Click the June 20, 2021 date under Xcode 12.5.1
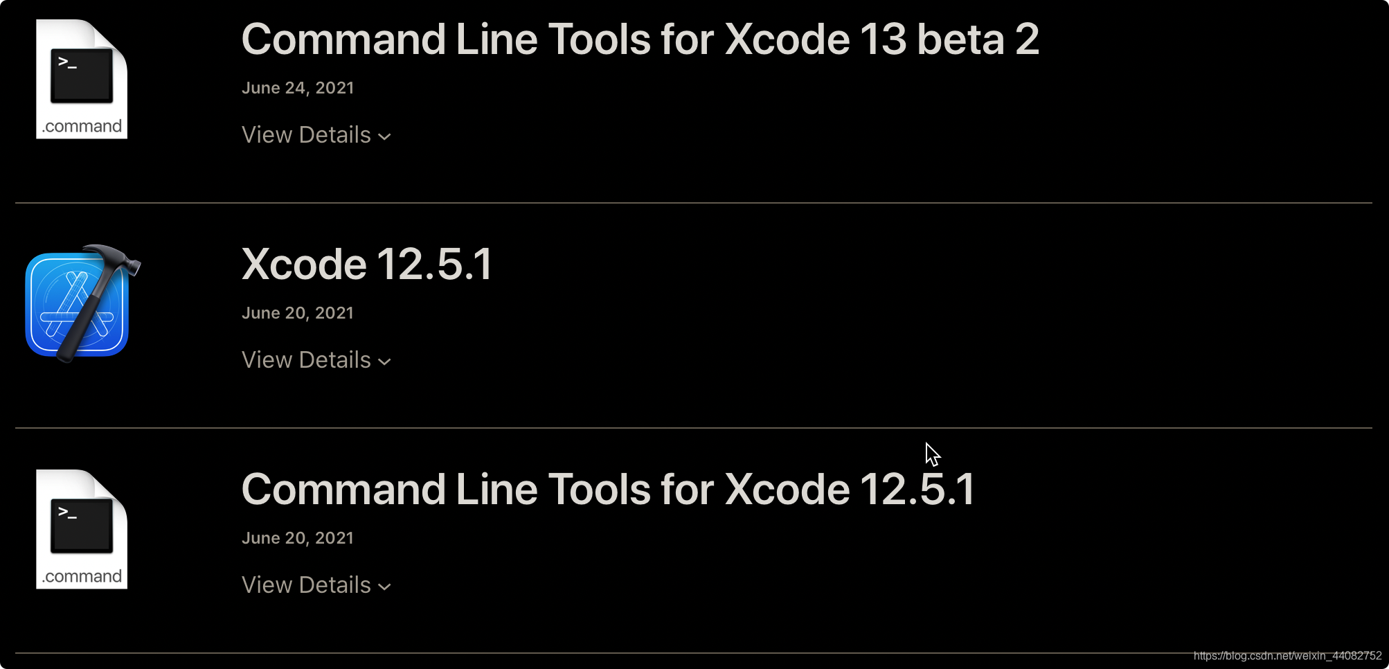 [x=297, y=313]
